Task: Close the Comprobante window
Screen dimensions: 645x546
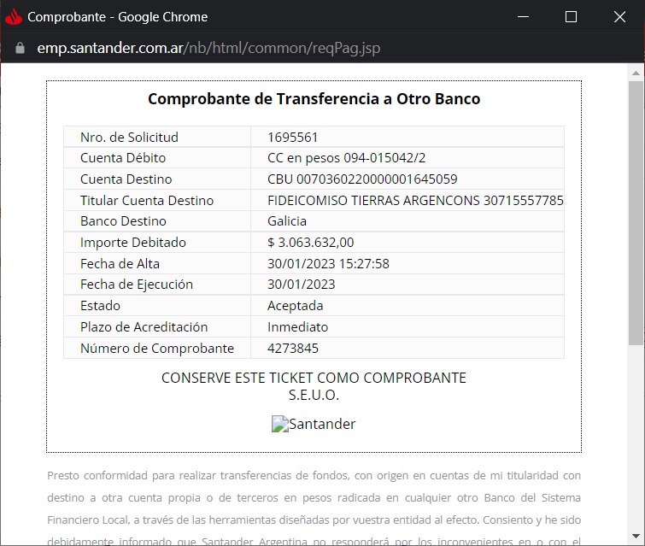Action: coord(620,17)
